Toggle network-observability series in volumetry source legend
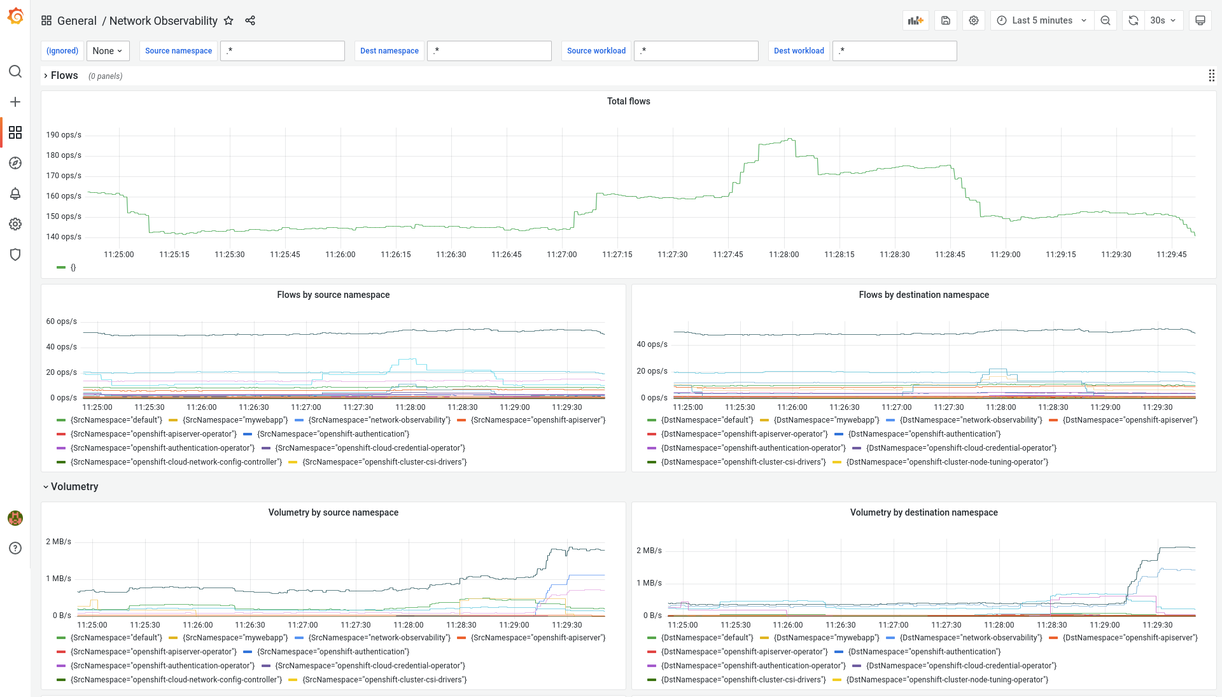Screen dimensions: 1222x697 (x=379, y=638)
